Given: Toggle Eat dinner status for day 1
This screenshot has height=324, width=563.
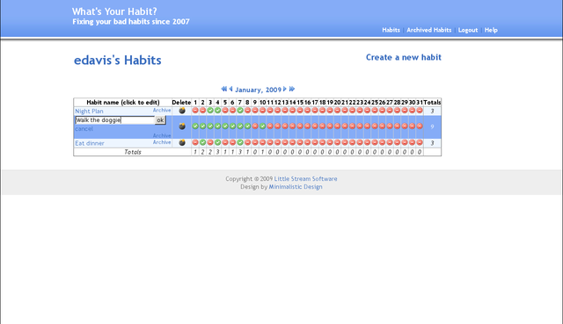Looking at the screenshot, I should click(x=195, y=142).
